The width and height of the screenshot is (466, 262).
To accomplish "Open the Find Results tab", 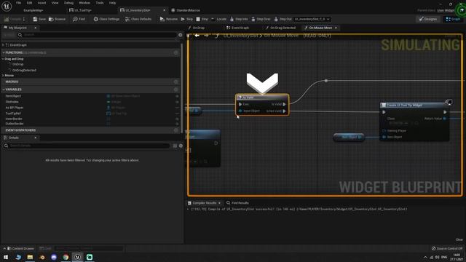I will click(237, 203).
